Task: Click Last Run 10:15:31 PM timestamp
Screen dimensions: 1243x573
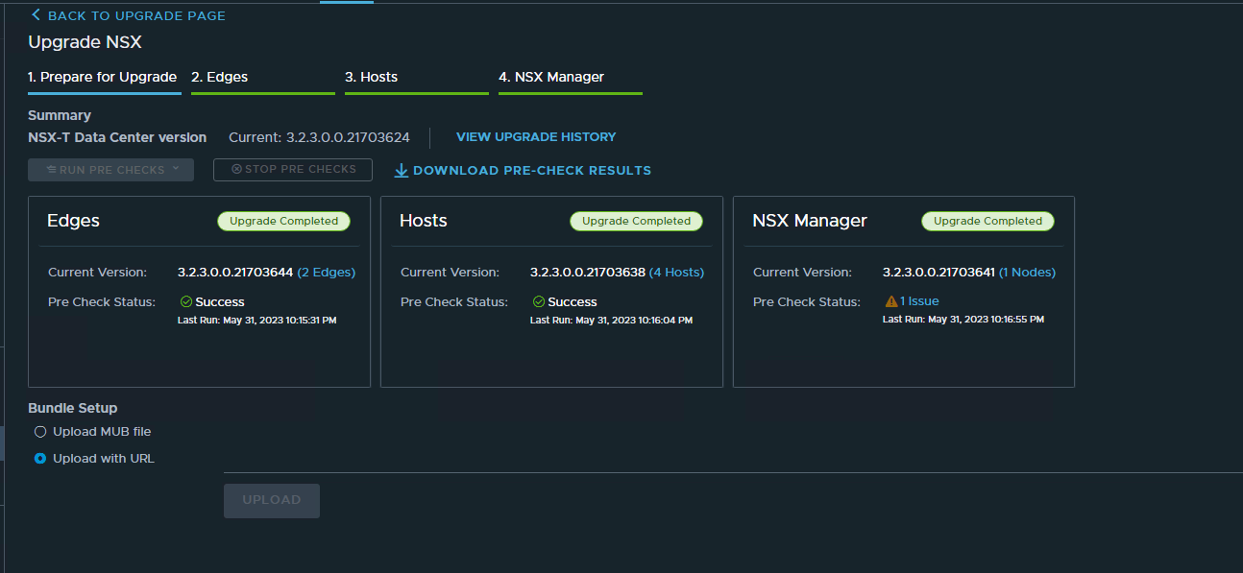Action: 257,320
